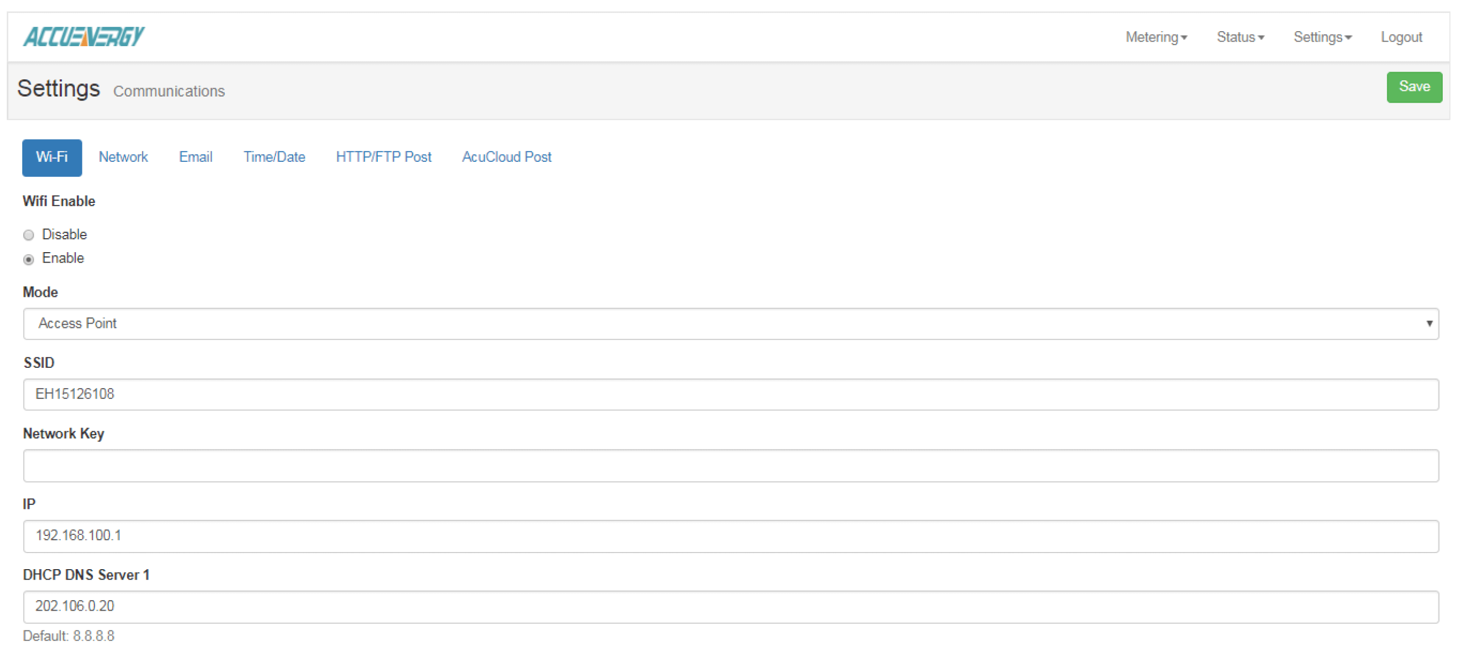The image size is (1479, 662).
Task: Open the Settings navigation dropdown
Action: coord(1322,37)
